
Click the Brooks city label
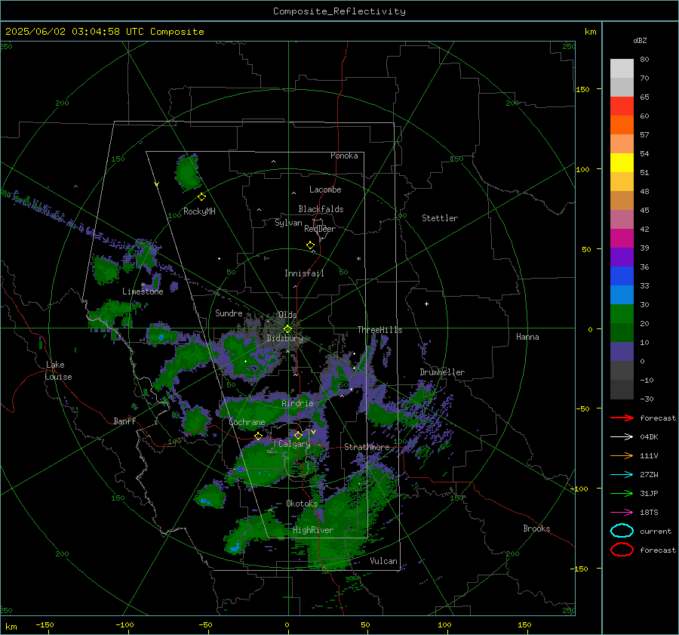(536, 529)
